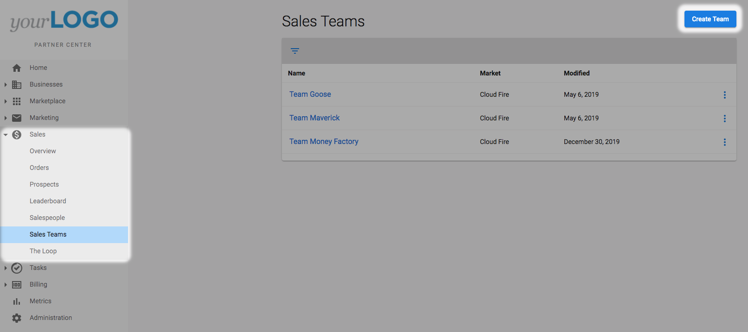Expand the Marketplace menu arrow
The height and width of the screenshot is (332, 748).
tap(6, 101)
